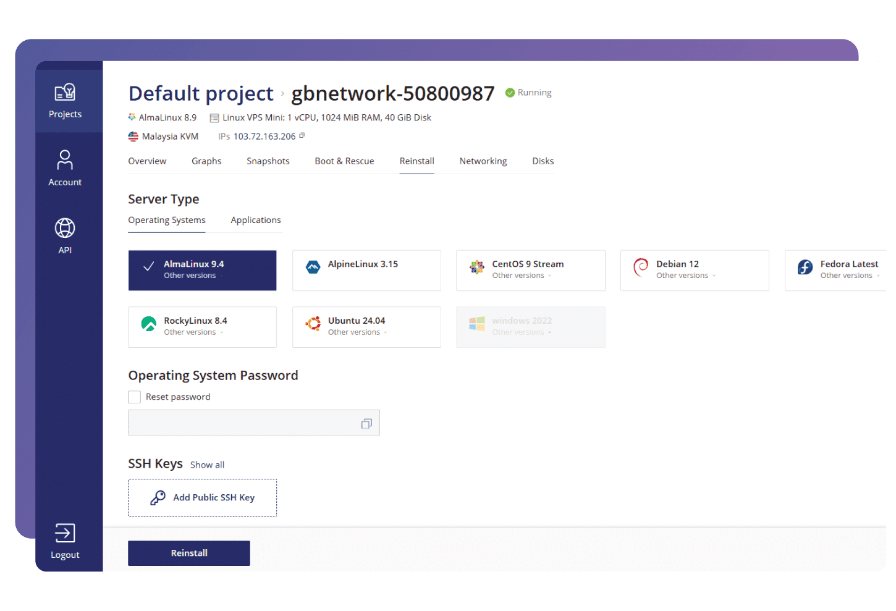Expand Other versions under CentOS 9 Stream
The image size is (896, 611).
(x=521, y=276)
